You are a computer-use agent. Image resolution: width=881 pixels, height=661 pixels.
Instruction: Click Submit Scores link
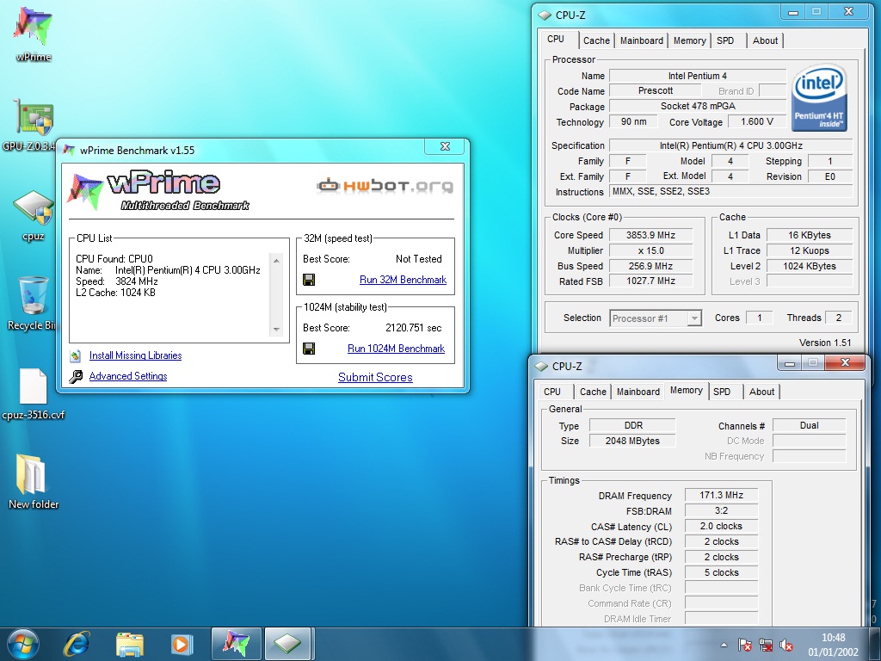click(x=375, y=377)
